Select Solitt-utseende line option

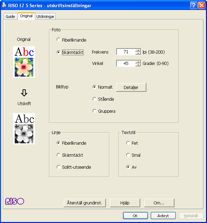[74, 167]
